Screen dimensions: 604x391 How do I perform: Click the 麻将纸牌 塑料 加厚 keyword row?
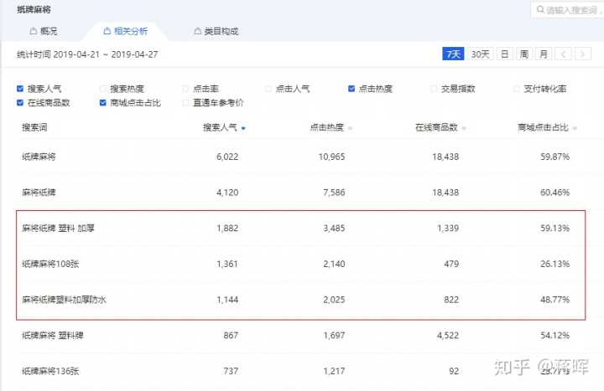coord(58,228)
